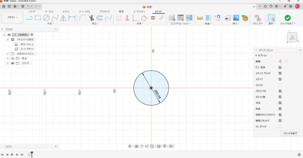
Task: Select the ⌀50.00 diameter dimension
Action: 158,94
